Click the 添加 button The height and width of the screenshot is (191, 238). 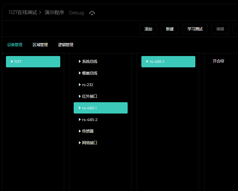(x=148, y=29)
